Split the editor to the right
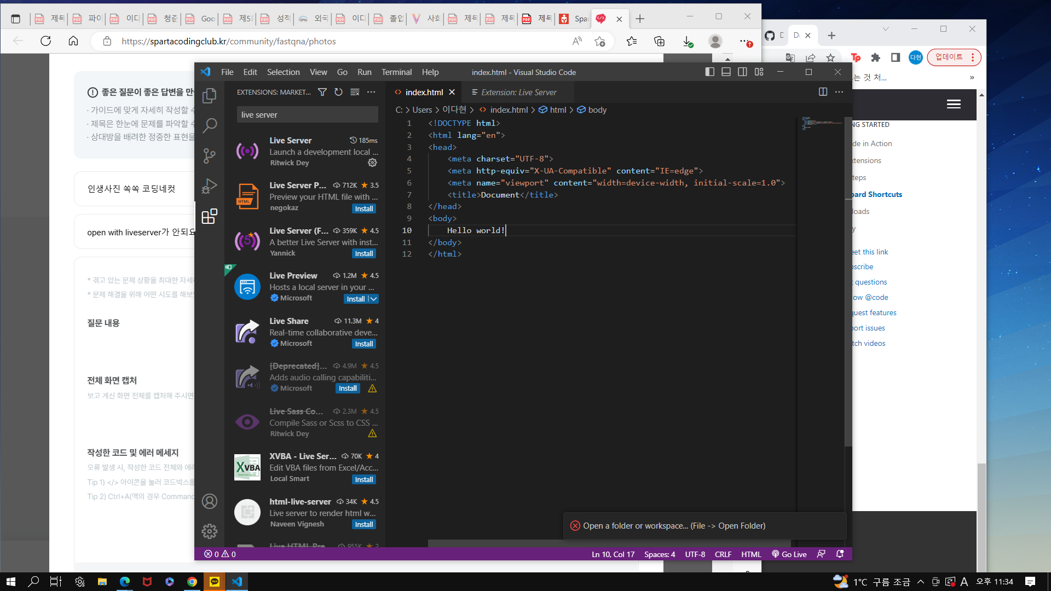 coord(823,92)
